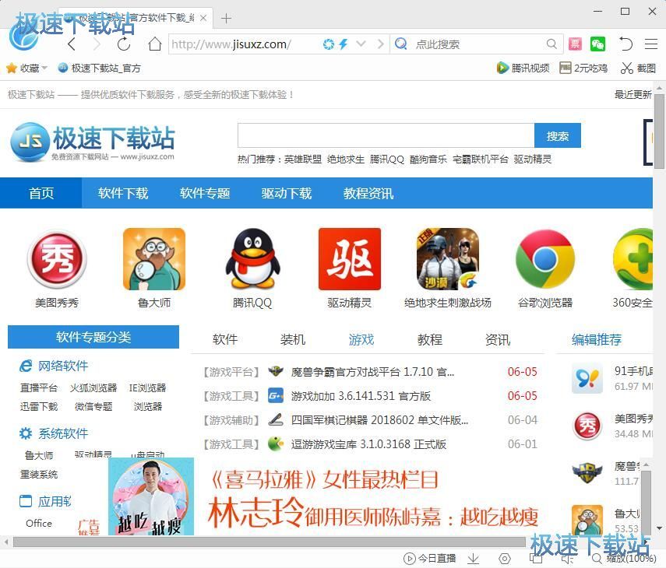Switch to the 游戏 tab
This screenshot has height=568, width=666.
[361, 339]
